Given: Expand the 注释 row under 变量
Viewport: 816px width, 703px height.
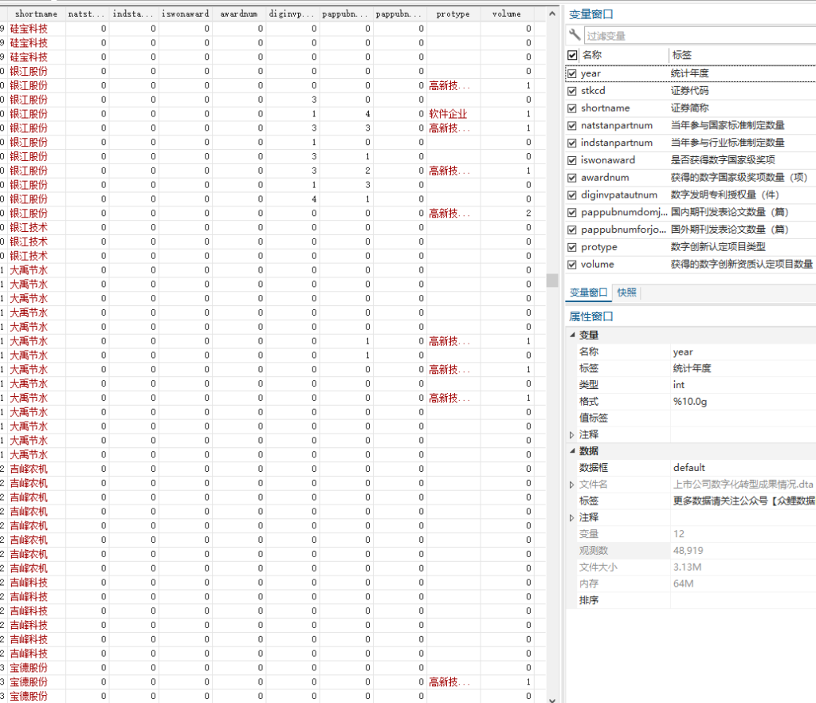Looking at the screenshot, I should click(572, 434).
